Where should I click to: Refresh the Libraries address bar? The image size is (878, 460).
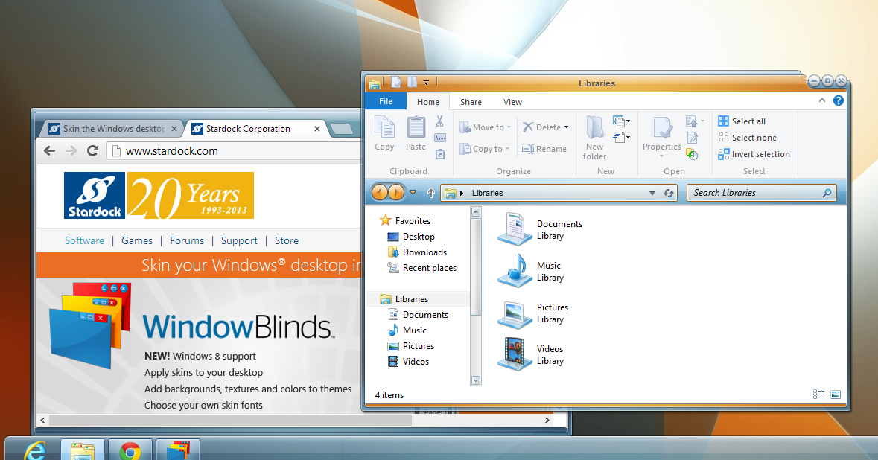point(669,193)
